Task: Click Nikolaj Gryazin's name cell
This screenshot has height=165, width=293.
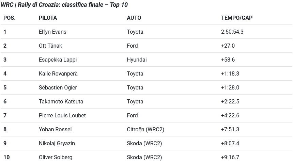Action: 57,143
